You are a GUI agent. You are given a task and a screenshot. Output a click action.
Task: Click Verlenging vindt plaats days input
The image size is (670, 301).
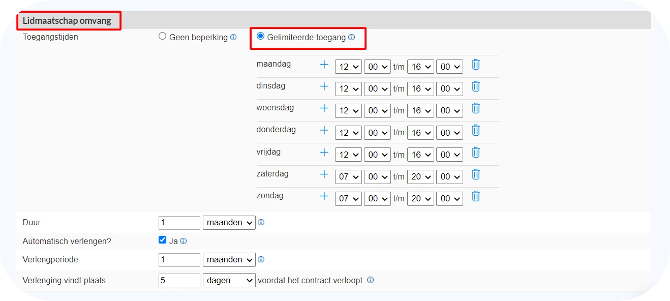179,280
